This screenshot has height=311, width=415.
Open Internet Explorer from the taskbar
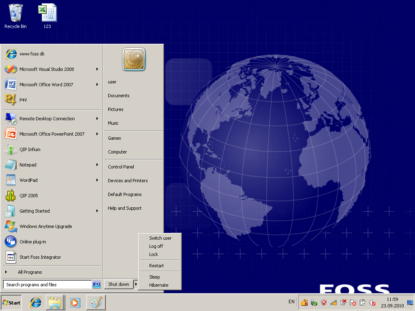tap(36, 302)
